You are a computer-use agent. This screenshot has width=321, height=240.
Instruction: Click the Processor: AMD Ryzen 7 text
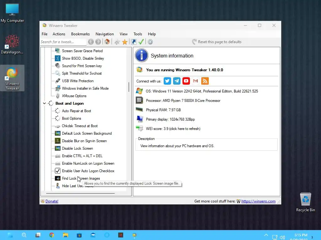(x=183, y=101)
